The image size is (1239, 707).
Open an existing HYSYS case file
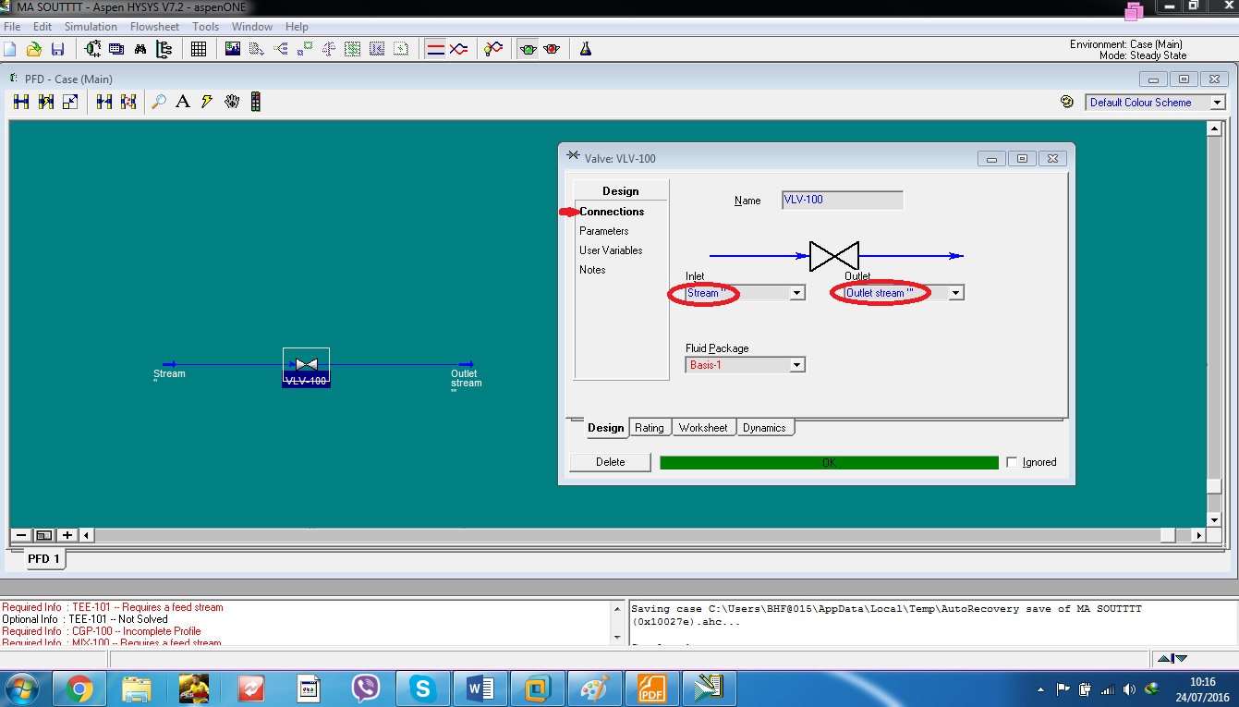(34, 48)
